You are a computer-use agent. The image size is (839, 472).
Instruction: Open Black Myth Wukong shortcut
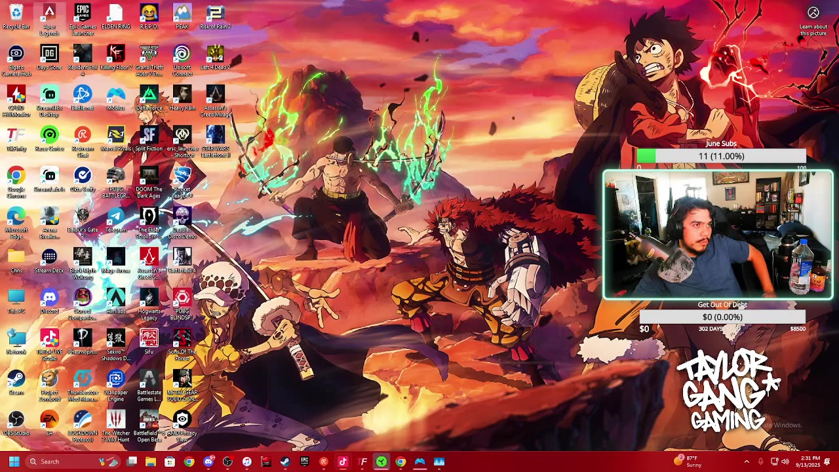click(83, 264)
